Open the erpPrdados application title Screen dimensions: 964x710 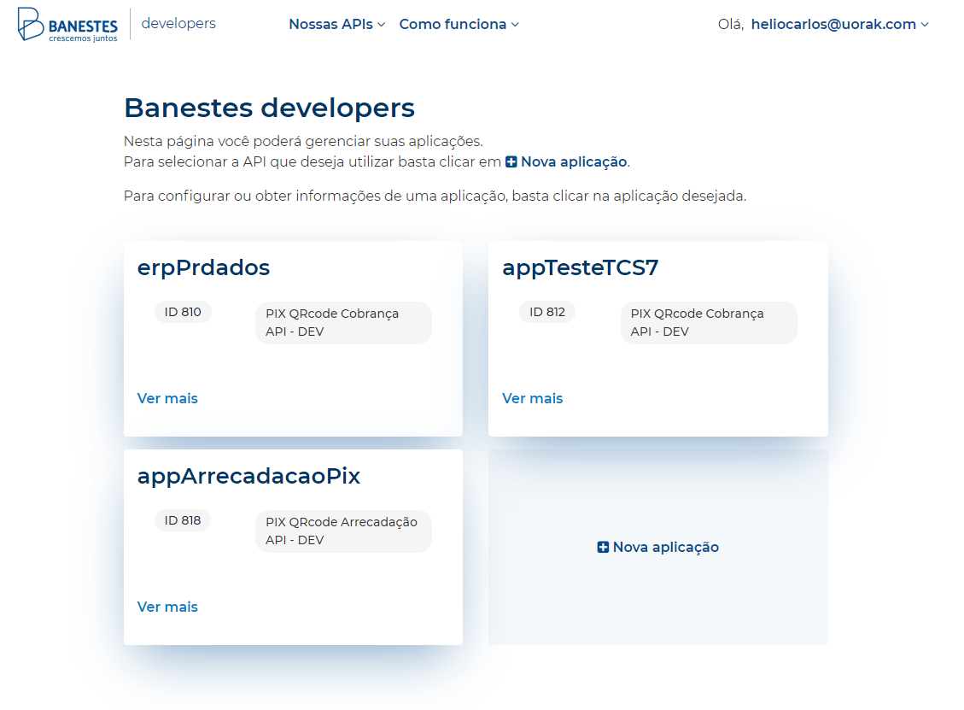(203, 267)
